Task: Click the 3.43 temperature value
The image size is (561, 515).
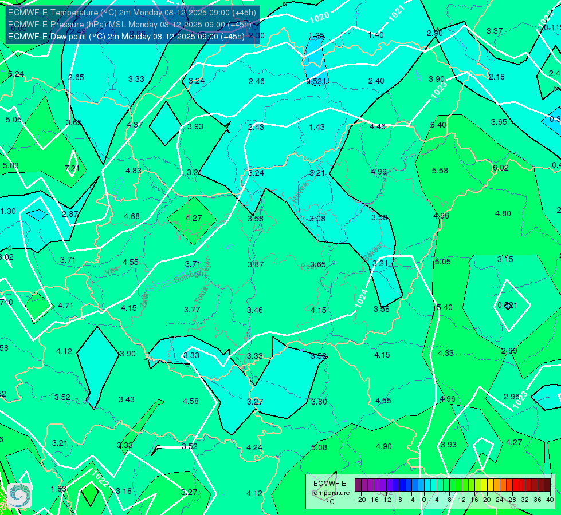Action: pyautogui.click(x=126, y=399)
